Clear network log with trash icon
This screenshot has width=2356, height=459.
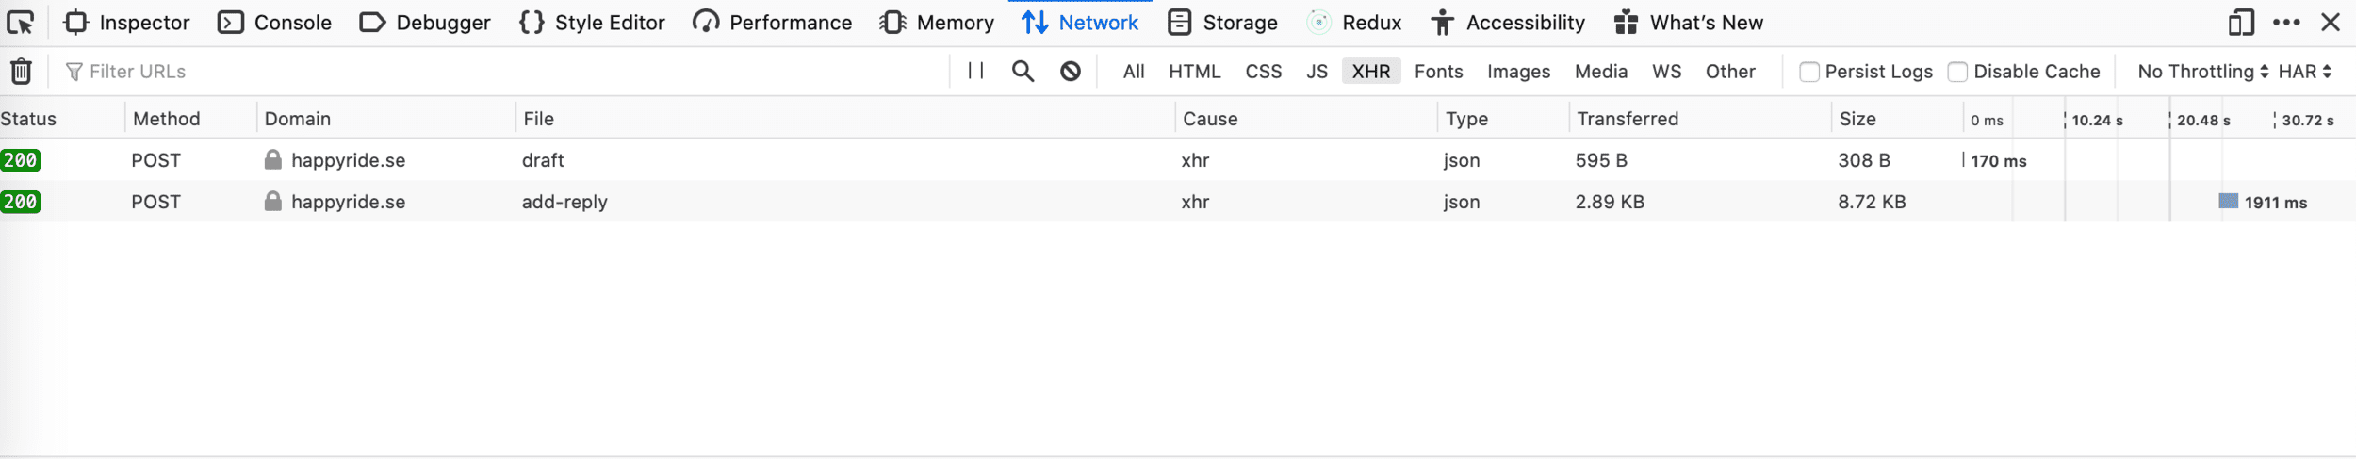coord(21,72)
